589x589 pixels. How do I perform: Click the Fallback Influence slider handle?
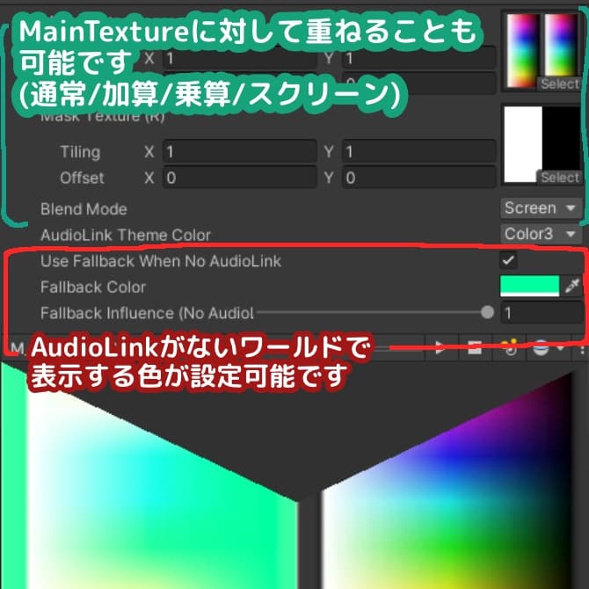click(x=487, y=312)
